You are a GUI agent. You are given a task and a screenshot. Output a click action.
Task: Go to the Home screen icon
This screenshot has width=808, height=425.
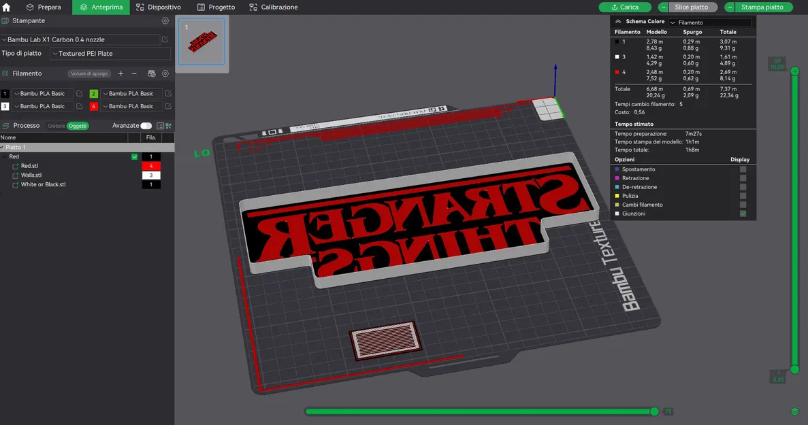click(6, 7)
